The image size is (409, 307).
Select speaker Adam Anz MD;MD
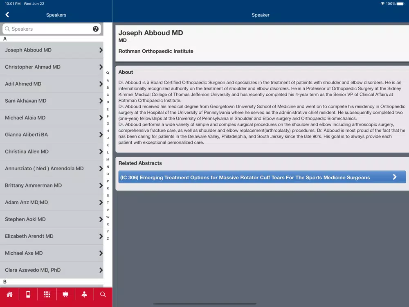(52, 202)
